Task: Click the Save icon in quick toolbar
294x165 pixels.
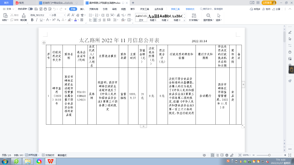Action: pyautogui.click(x=36, y=9)
